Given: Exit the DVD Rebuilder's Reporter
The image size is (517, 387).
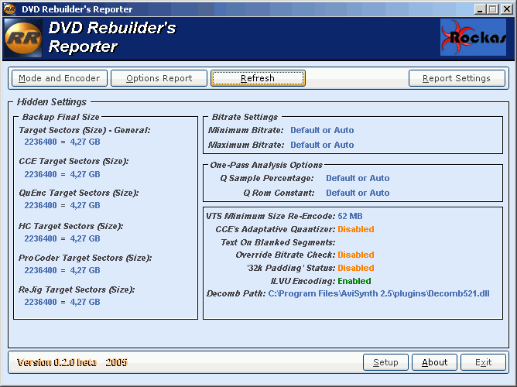Looking at the screenshot, I should [x=484, y=362].
